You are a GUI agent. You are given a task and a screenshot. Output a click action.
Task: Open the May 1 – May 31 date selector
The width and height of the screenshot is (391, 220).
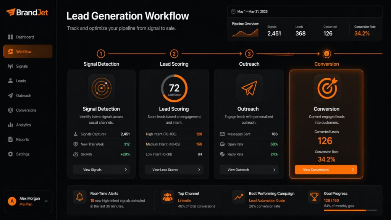(252, 11)
